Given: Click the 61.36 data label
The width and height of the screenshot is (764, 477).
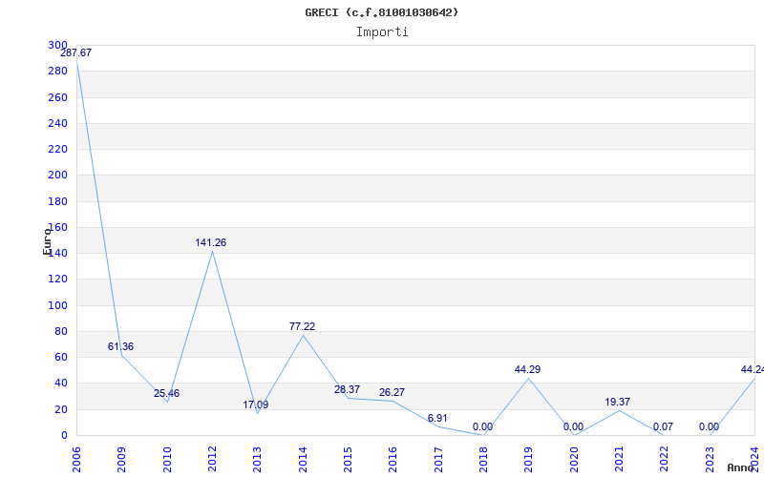Looking at the screenshot, I should [121, 347].
